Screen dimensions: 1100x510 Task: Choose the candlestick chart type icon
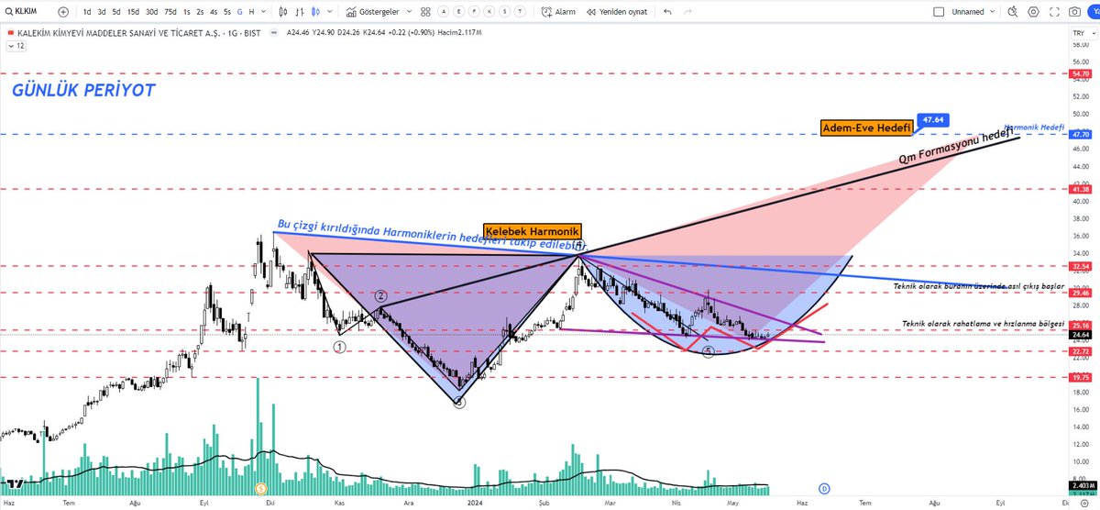pyautogui.click(x=283, y=12)
